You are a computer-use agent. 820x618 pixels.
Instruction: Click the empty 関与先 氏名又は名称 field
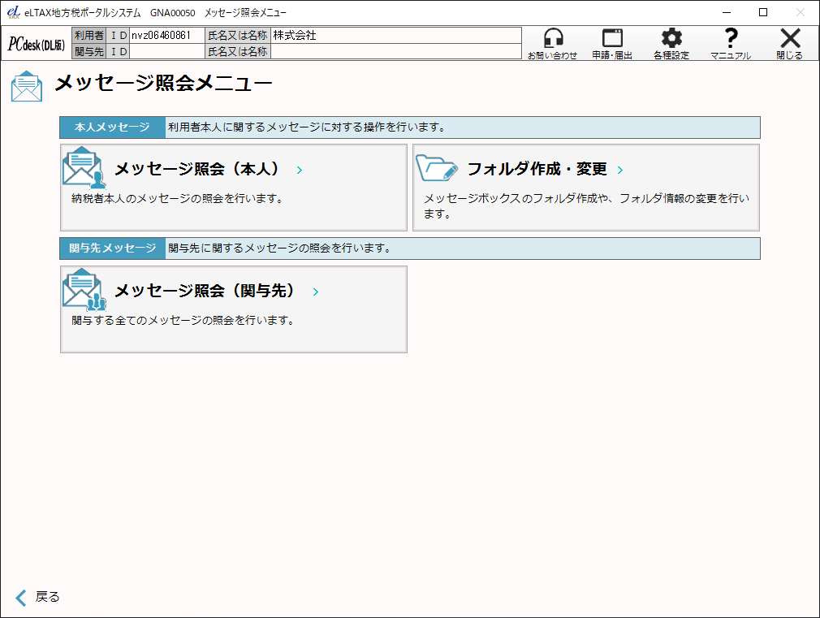point(396,51)
